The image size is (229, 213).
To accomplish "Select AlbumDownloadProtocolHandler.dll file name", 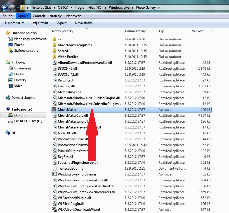I will 85,63.
